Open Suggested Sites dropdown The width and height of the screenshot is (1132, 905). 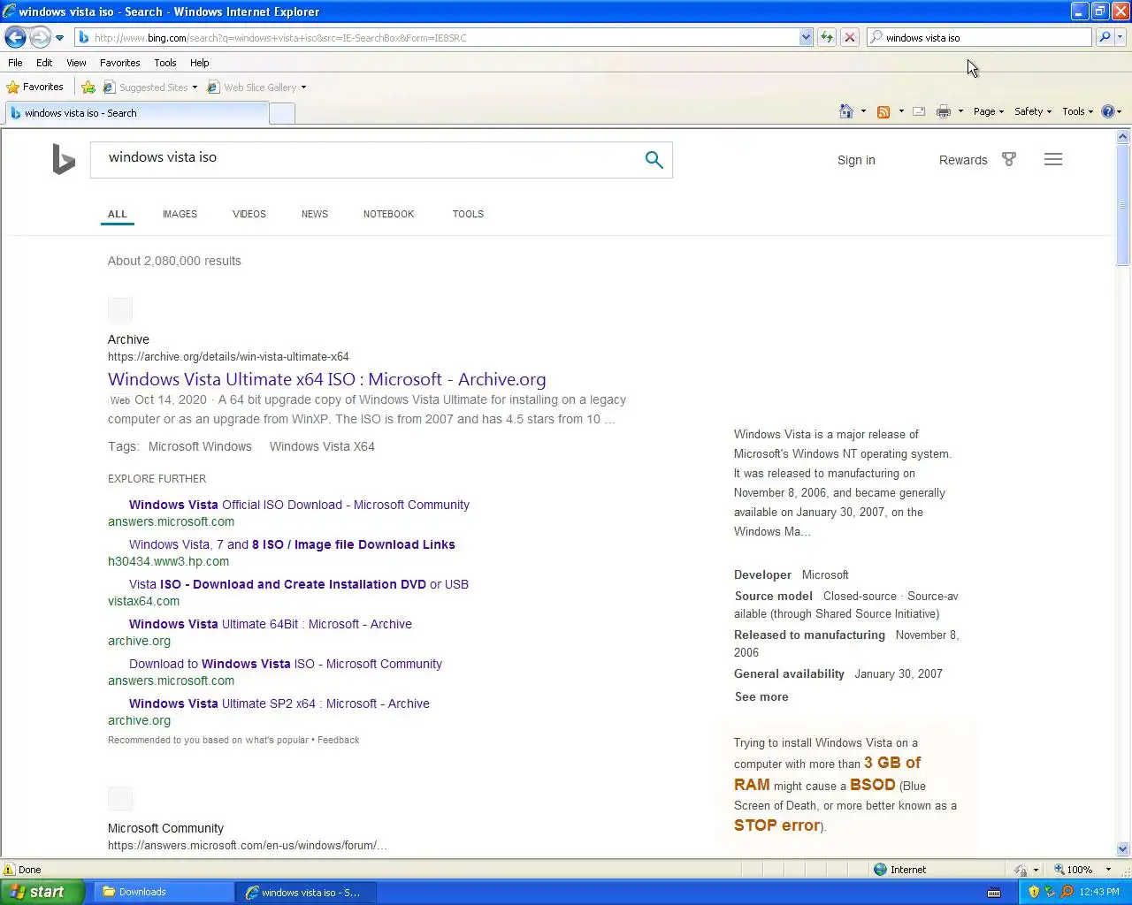(150, 87)
